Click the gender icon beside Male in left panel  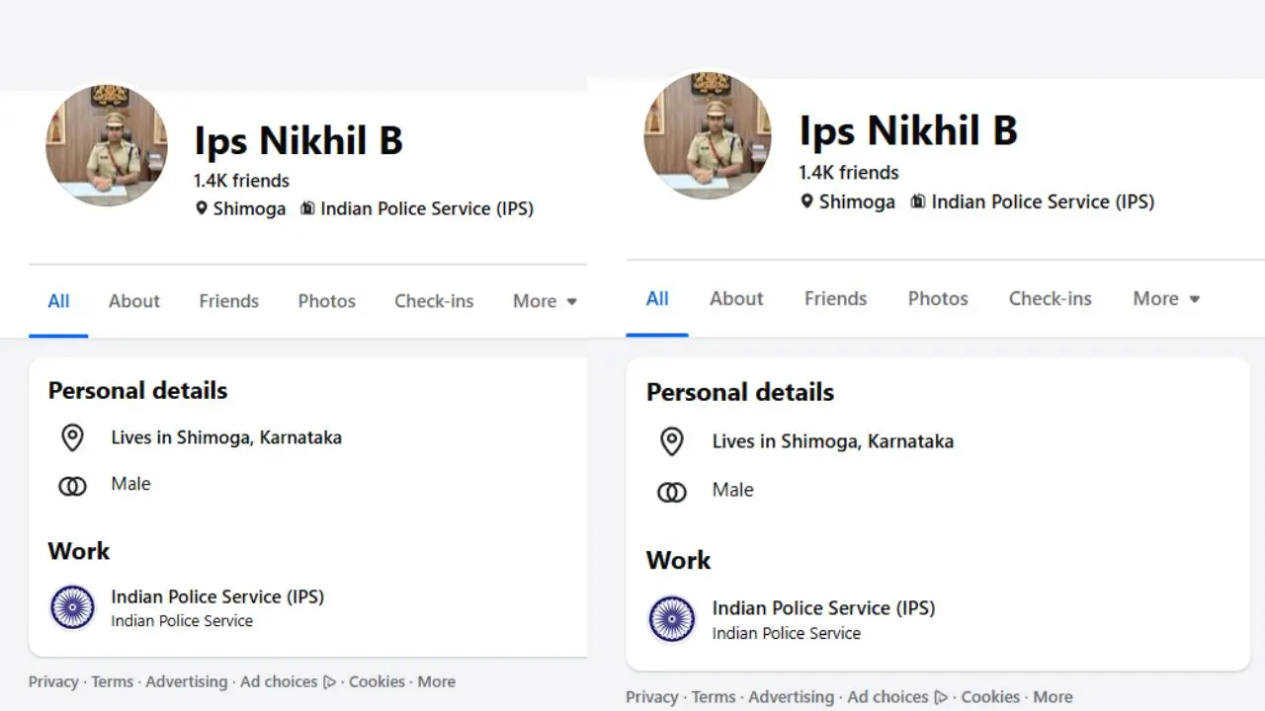[x=72, y=485]
